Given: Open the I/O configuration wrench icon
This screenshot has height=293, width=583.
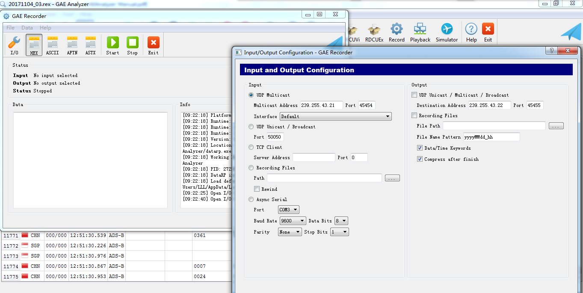Looking at the screenshot, I should click(14, 45).
